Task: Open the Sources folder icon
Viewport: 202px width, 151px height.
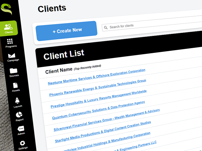Action: (x=13, y=71)
